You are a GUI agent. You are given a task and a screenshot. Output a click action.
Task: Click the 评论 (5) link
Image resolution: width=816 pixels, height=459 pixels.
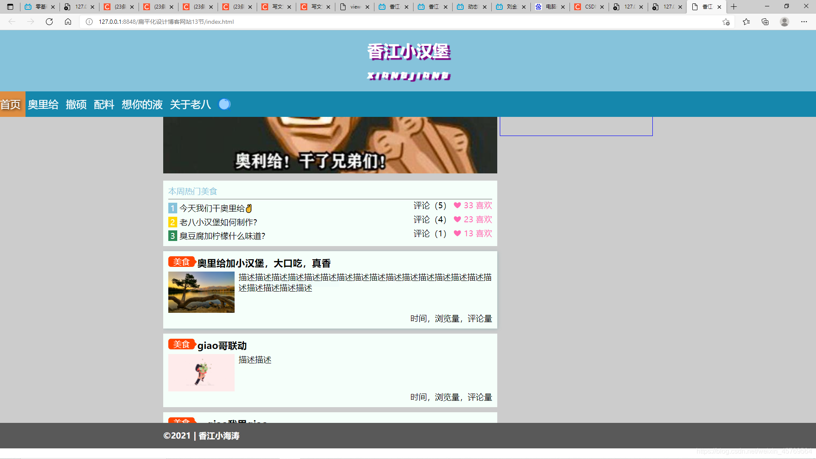[x=430, y=205]
